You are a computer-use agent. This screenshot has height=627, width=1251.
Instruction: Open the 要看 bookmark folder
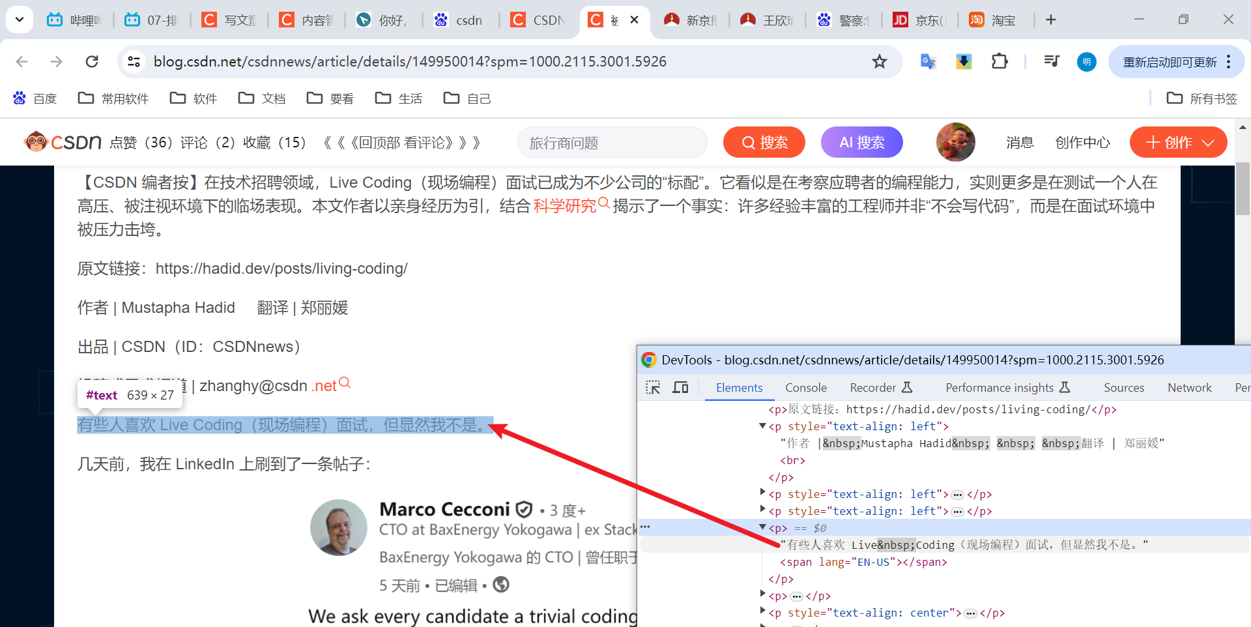pos(330,98)
